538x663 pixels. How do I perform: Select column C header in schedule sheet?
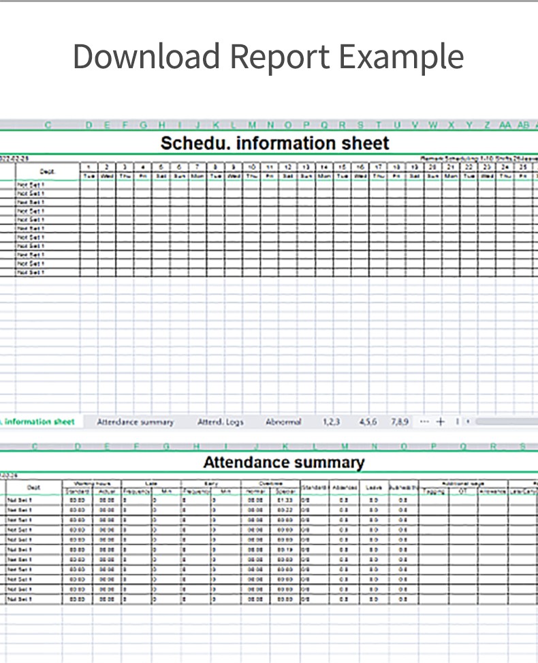(x=48, y=125)
